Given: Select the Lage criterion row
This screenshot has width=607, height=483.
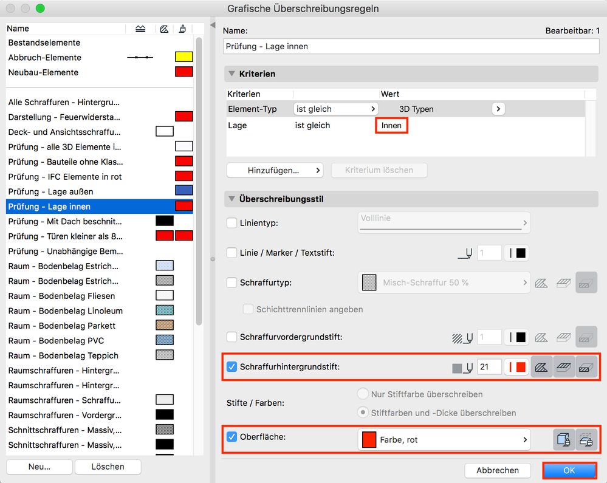Looking at the screenshot, I should pos(406,125).
